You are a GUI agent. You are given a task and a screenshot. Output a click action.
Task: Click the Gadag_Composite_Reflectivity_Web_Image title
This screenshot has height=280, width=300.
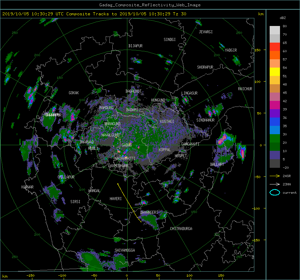click(150, 5)
